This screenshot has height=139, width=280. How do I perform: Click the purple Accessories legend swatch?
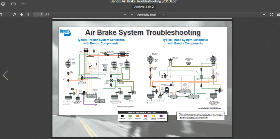[161, 116]
